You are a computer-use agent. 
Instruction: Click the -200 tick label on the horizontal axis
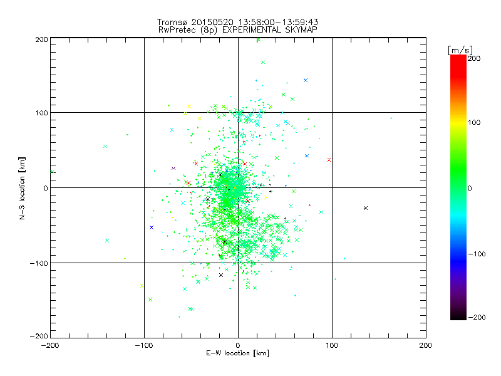(50, 345)
